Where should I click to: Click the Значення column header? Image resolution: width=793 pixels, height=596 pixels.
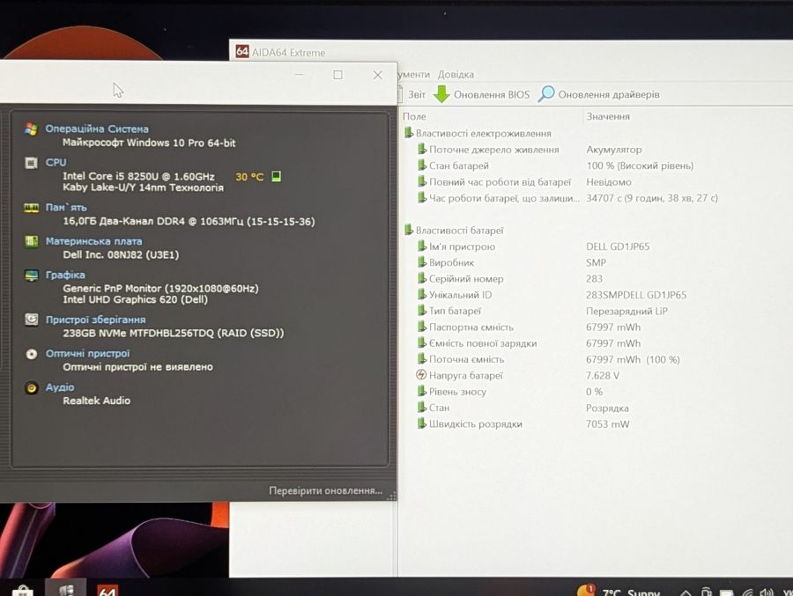coord(608,116)
